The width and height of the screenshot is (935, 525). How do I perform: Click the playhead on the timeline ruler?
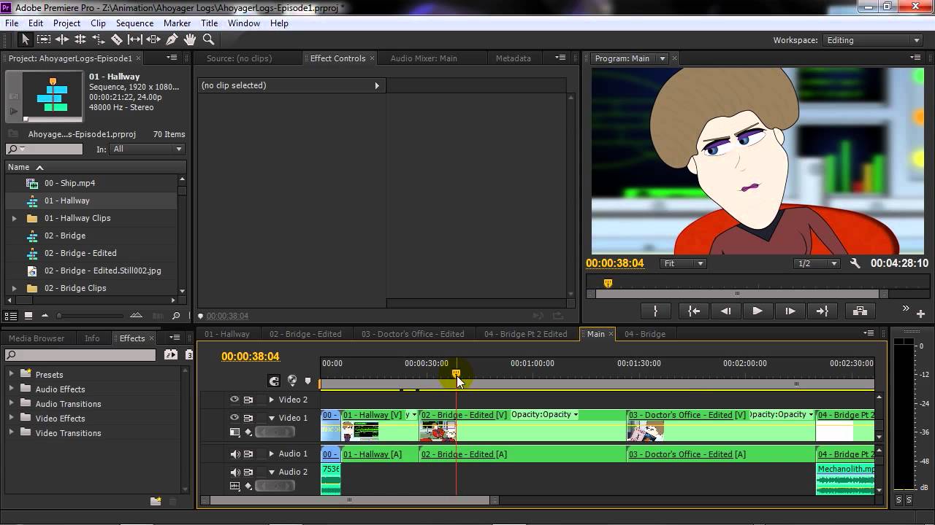(x=456, y=373)
